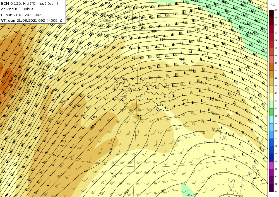Click the temperature value -47.6 on the map

42,69
